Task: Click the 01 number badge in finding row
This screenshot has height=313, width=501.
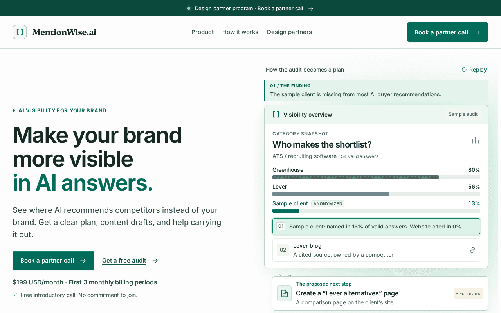Action: [x=281, y=226]
